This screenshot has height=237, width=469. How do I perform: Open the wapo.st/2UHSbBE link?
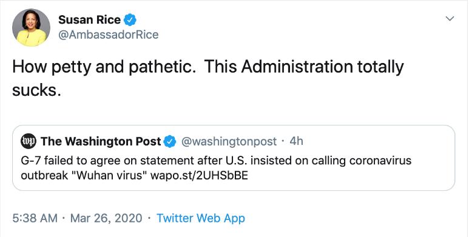[x=199, y=175]
